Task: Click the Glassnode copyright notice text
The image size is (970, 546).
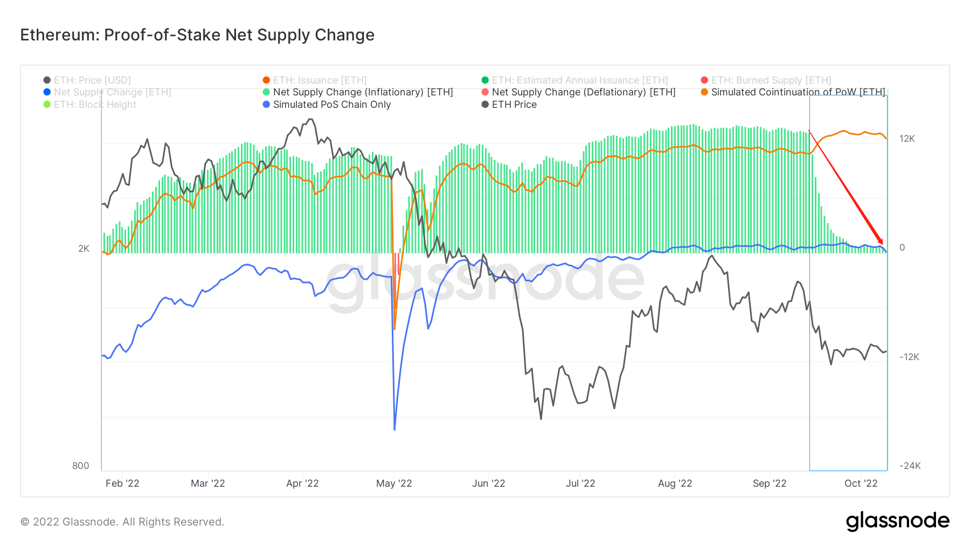Action: (x=122, y=522)
